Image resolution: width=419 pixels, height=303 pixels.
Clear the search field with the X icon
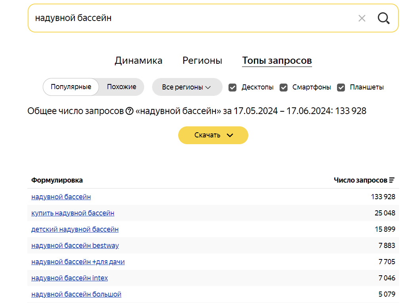[362, 19]
